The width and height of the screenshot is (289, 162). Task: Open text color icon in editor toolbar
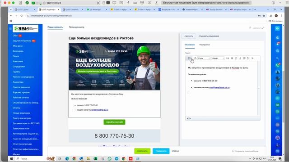240,58
